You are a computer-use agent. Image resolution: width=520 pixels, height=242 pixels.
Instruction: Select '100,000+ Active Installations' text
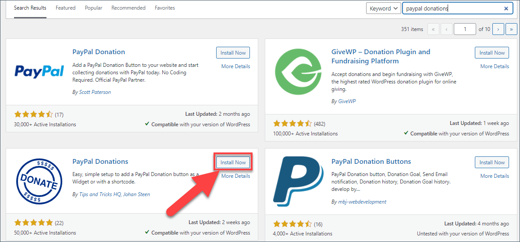coord(306,134)
